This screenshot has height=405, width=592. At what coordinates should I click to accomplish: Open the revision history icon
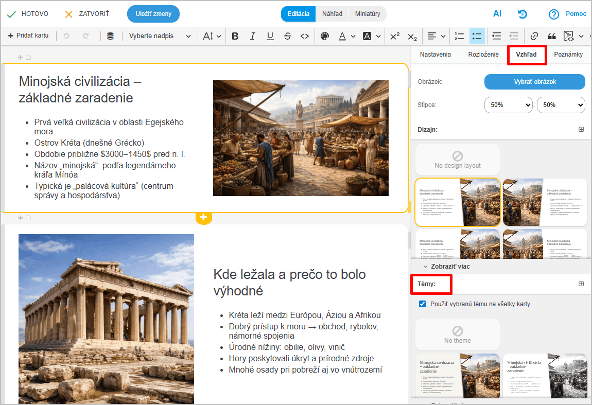coord(523,14)
